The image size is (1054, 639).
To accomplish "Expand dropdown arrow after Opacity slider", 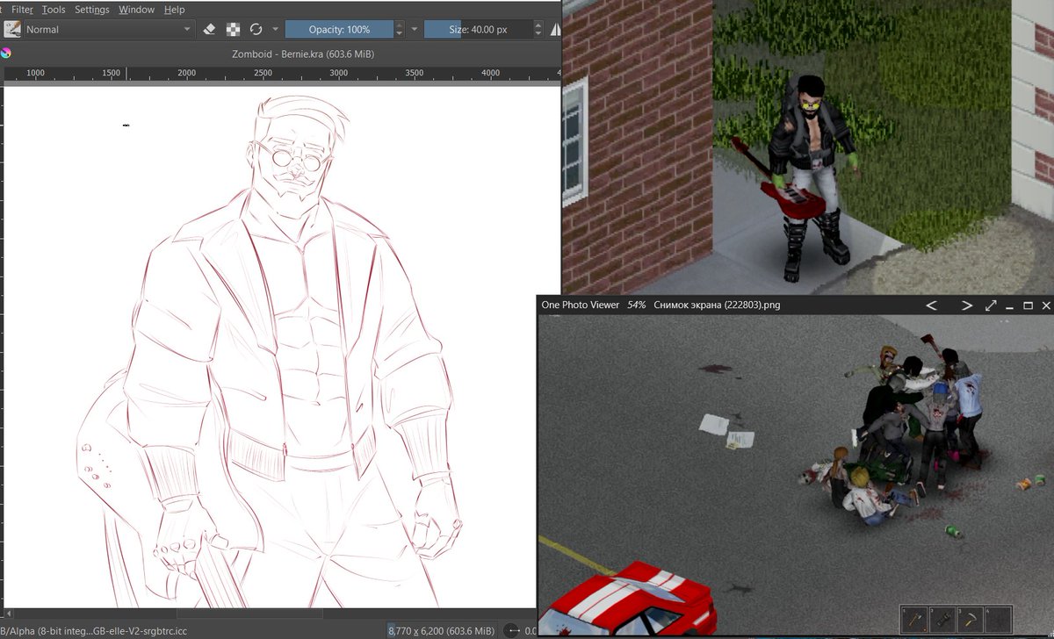I will 415,29.
